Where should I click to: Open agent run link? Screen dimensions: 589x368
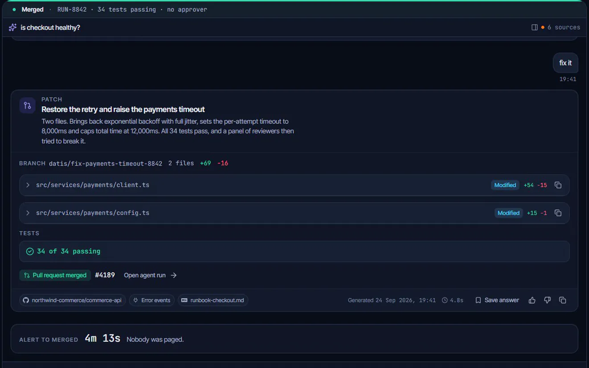(150, 275)
